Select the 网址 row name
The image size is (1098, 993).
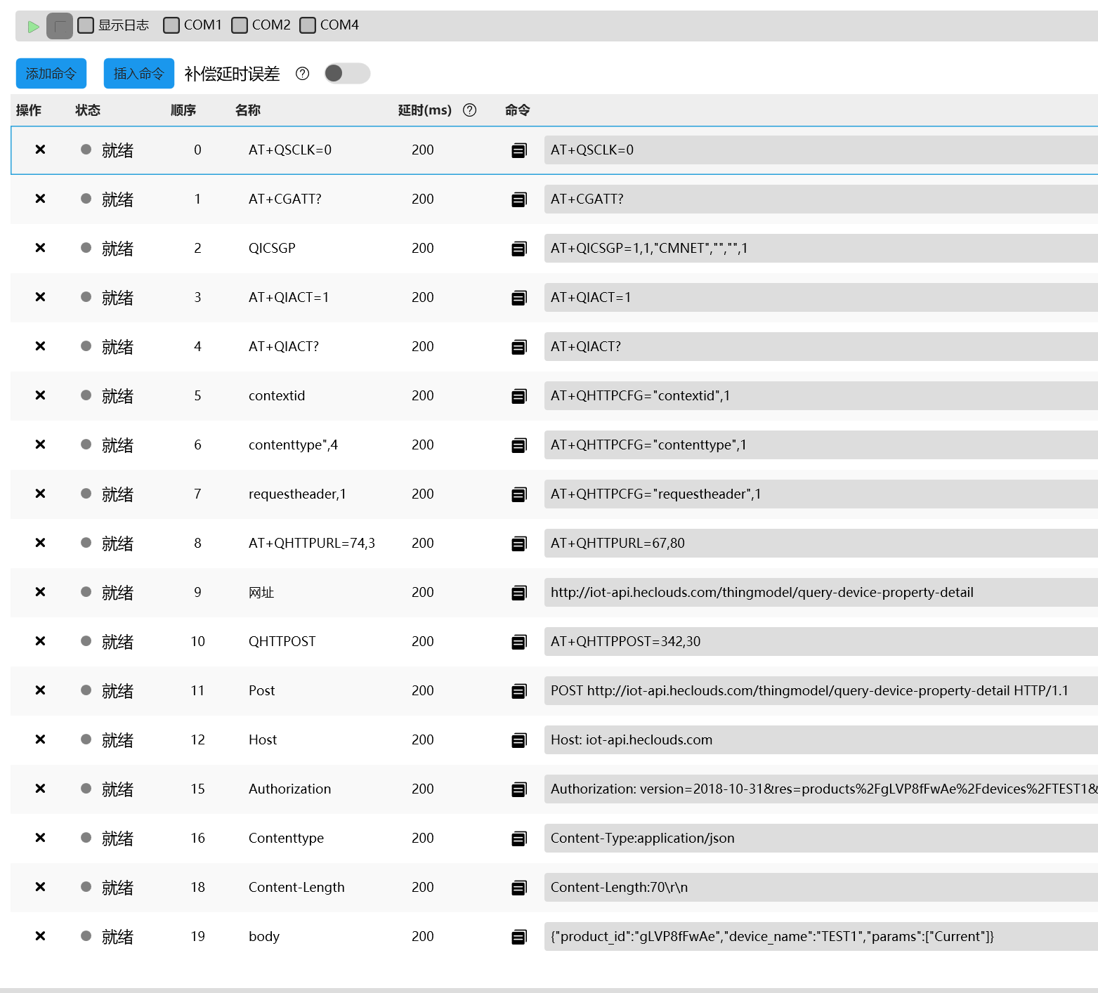(261, 592)
